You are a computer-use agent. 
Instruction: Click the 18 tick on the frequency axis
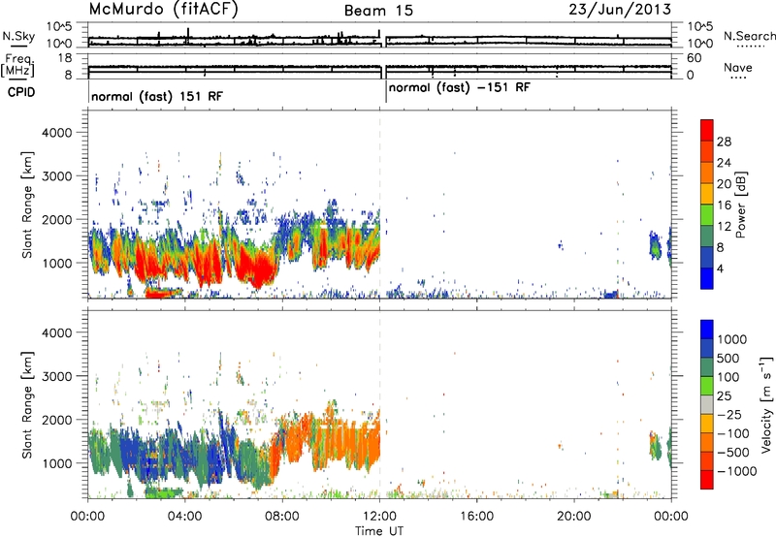pos(65,58)
